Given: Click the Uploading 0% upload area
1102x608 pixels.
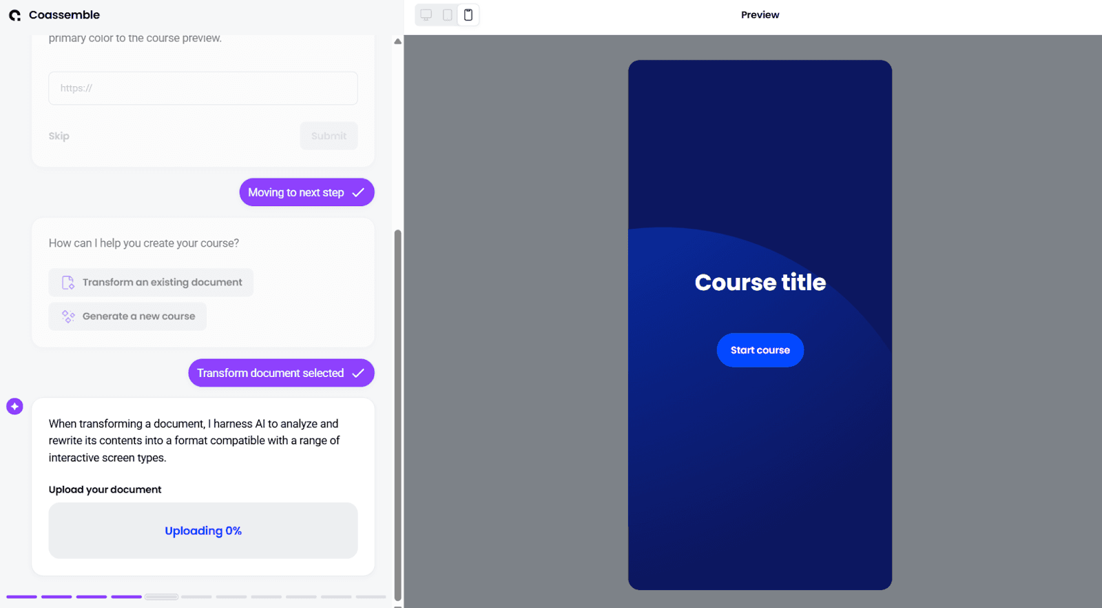Looking at the screenshot, I should tap(203, 531).
